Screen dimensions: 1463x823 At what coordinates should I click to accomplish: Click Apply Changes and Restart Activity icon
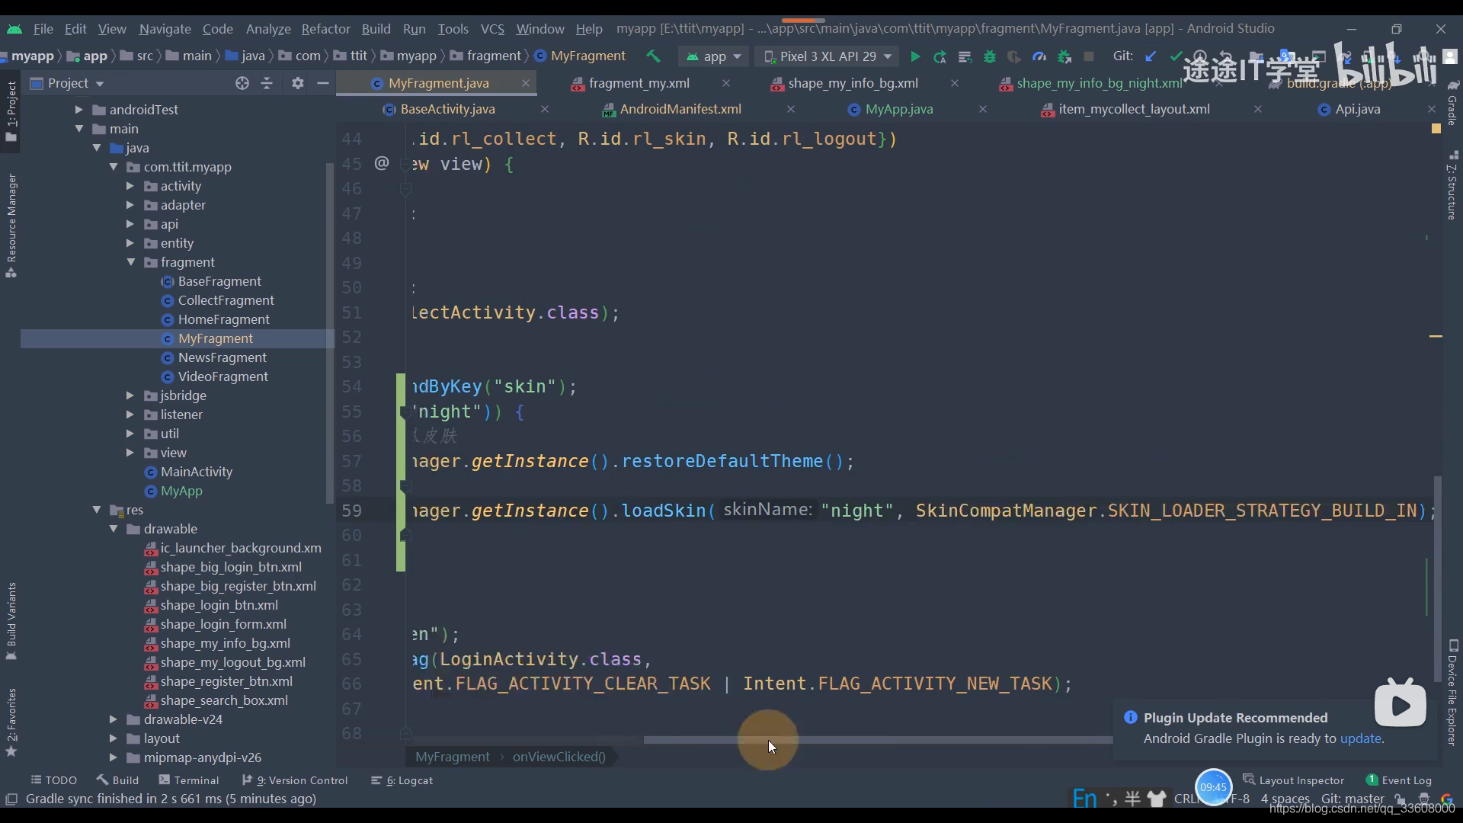click(940, 56)
